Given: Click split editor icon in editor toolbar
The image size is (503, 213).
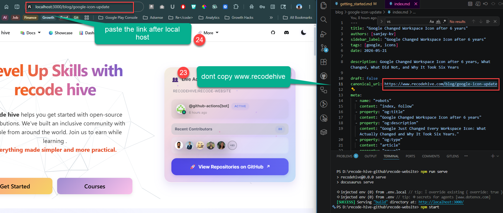Looking at the screenshot, I should tap(478, 4).
